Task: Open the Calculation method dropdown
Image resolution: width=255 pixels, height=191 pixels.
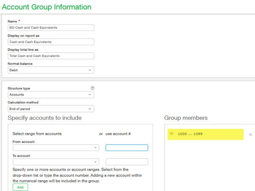Action: 51,109
